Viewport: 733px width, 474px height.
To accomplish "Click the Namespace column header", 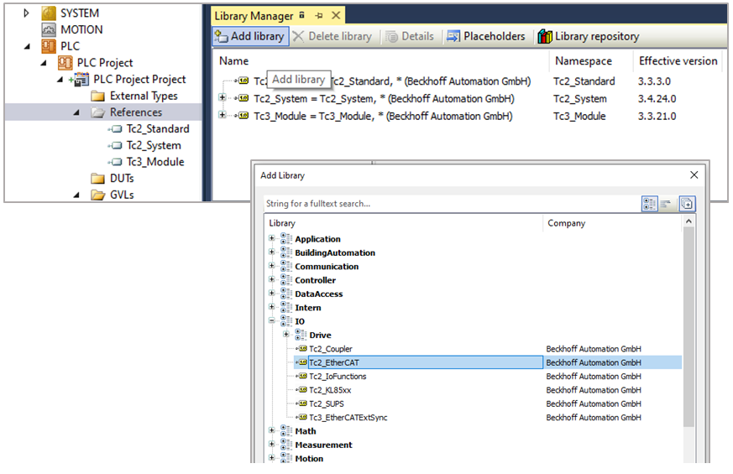I will tap(583, 61).
